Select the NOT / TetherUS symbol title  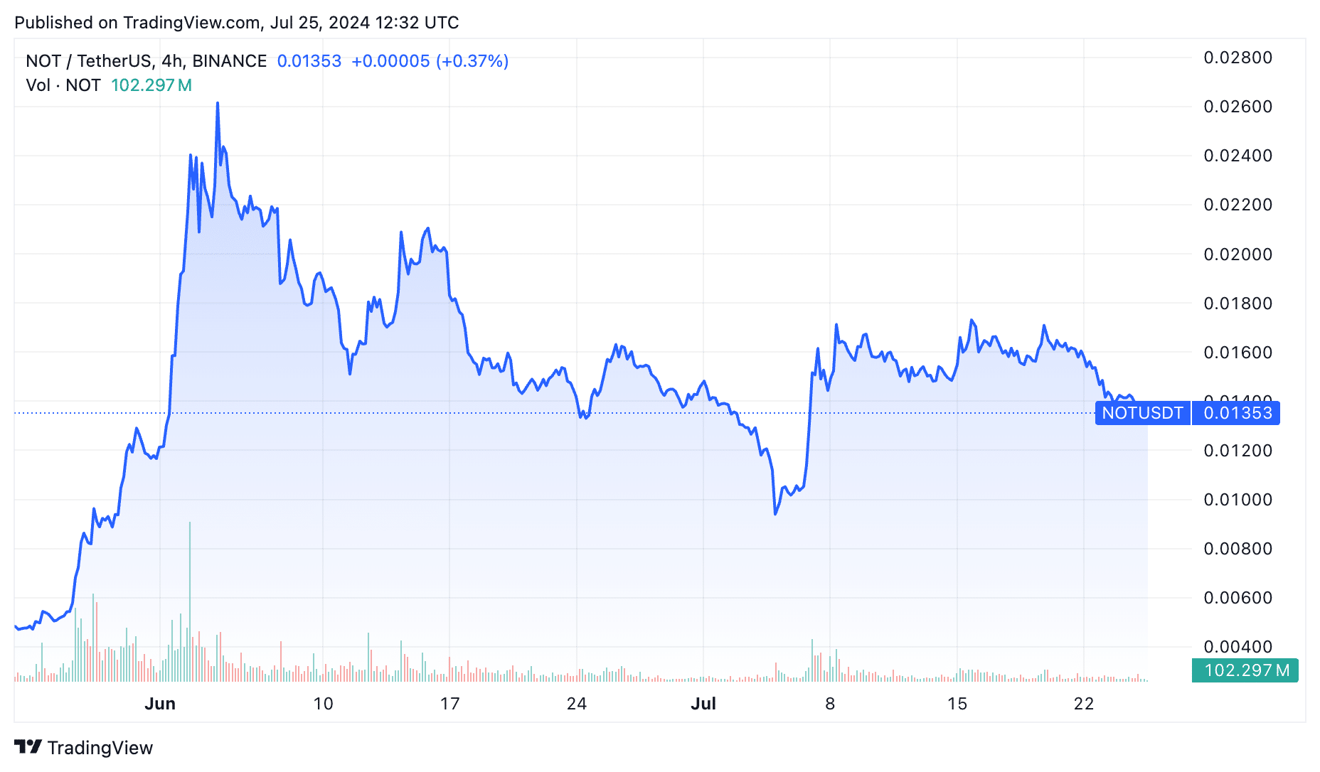pos(147,61)
